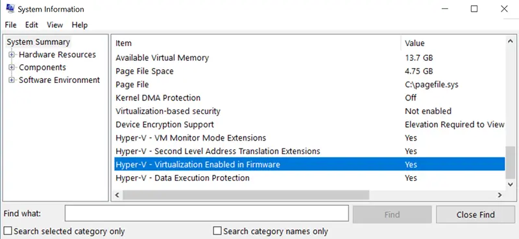Click the System Information app icon in title bar
519x239 pixels.
[x=10, y=8]
